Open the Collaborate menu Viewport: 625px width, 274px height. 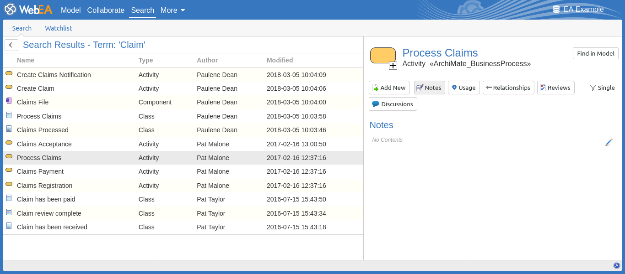coord(106,10)
